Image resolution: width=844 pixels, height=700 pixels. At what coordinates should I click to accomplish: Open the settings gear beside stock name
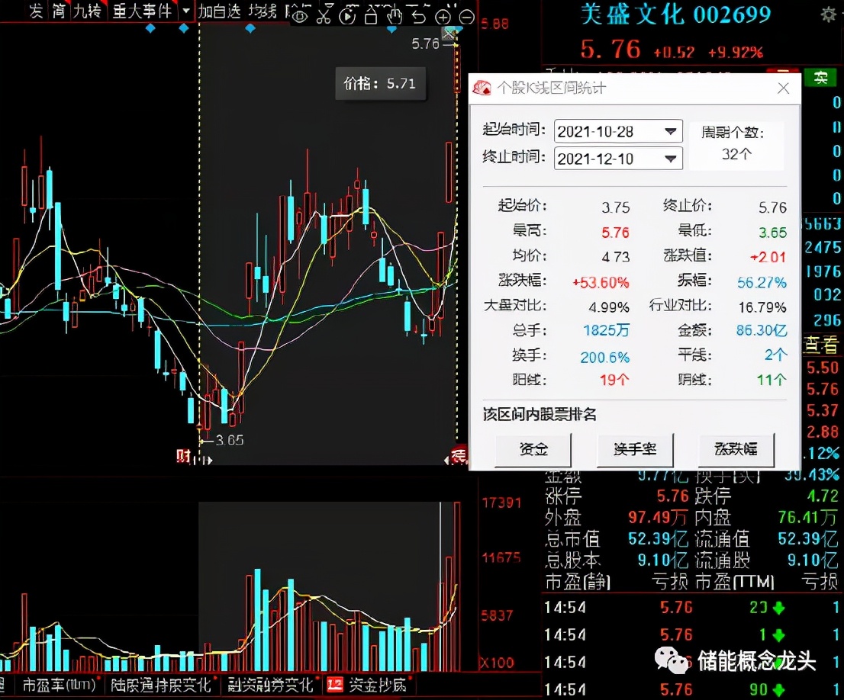(827, 14)
